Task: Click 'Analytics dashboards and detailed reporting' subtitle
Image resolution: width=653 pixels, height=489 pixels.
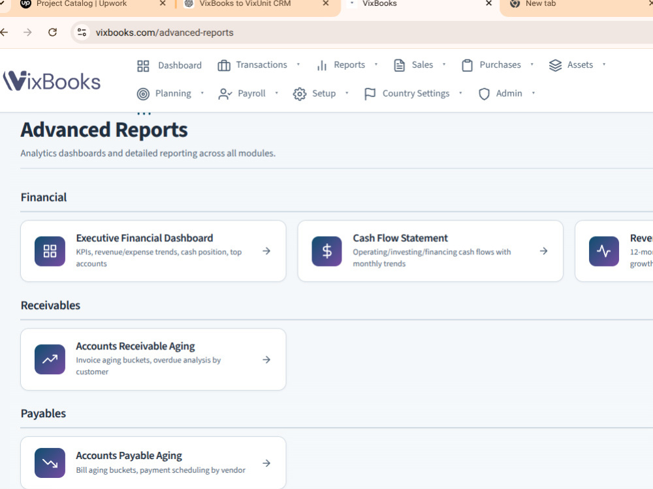Action: [x=148, y=153]
